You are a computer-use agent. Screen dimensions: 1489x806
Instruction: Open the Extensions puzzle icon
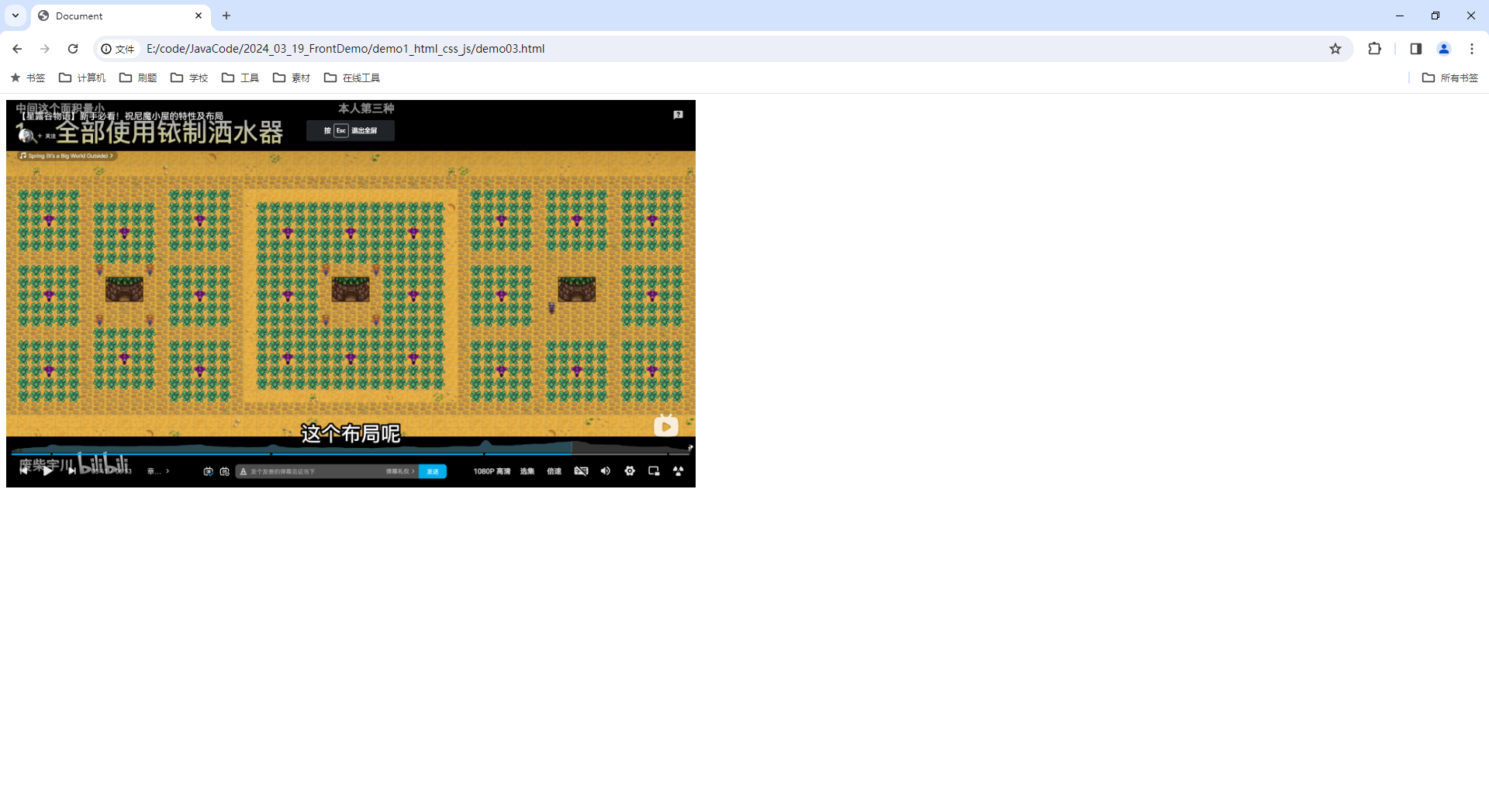(1374, 49)
